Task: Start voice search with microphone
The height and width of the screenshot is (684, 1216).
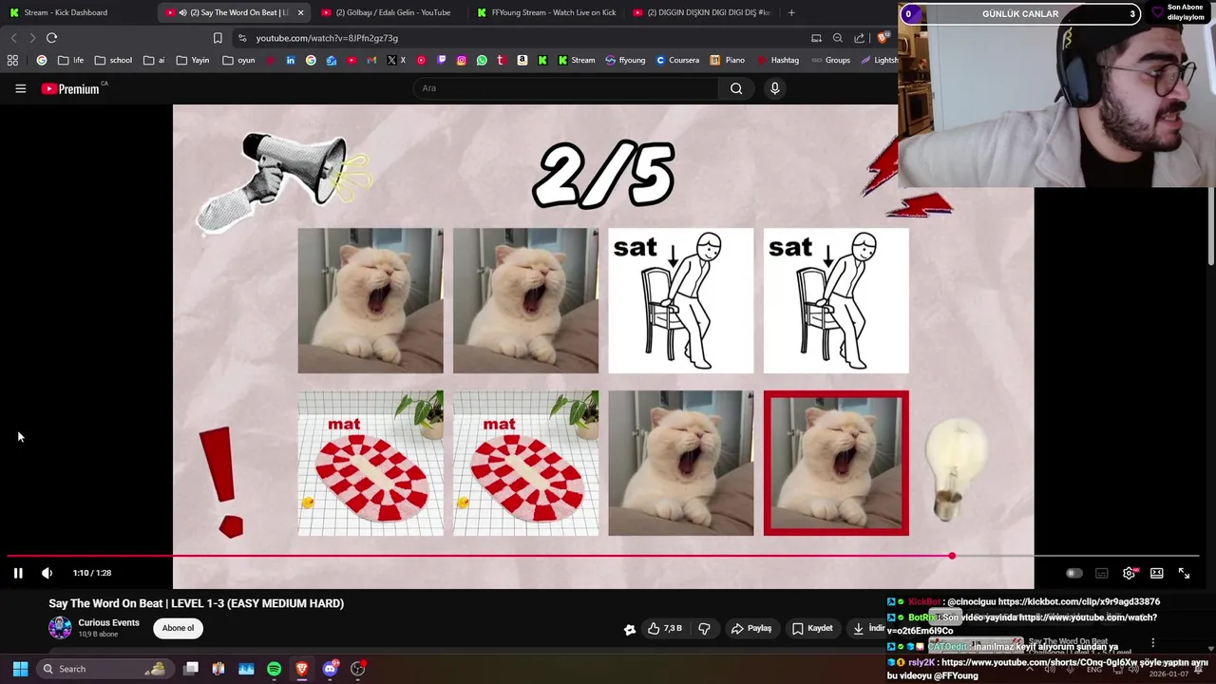Action: tap(775, 88)
